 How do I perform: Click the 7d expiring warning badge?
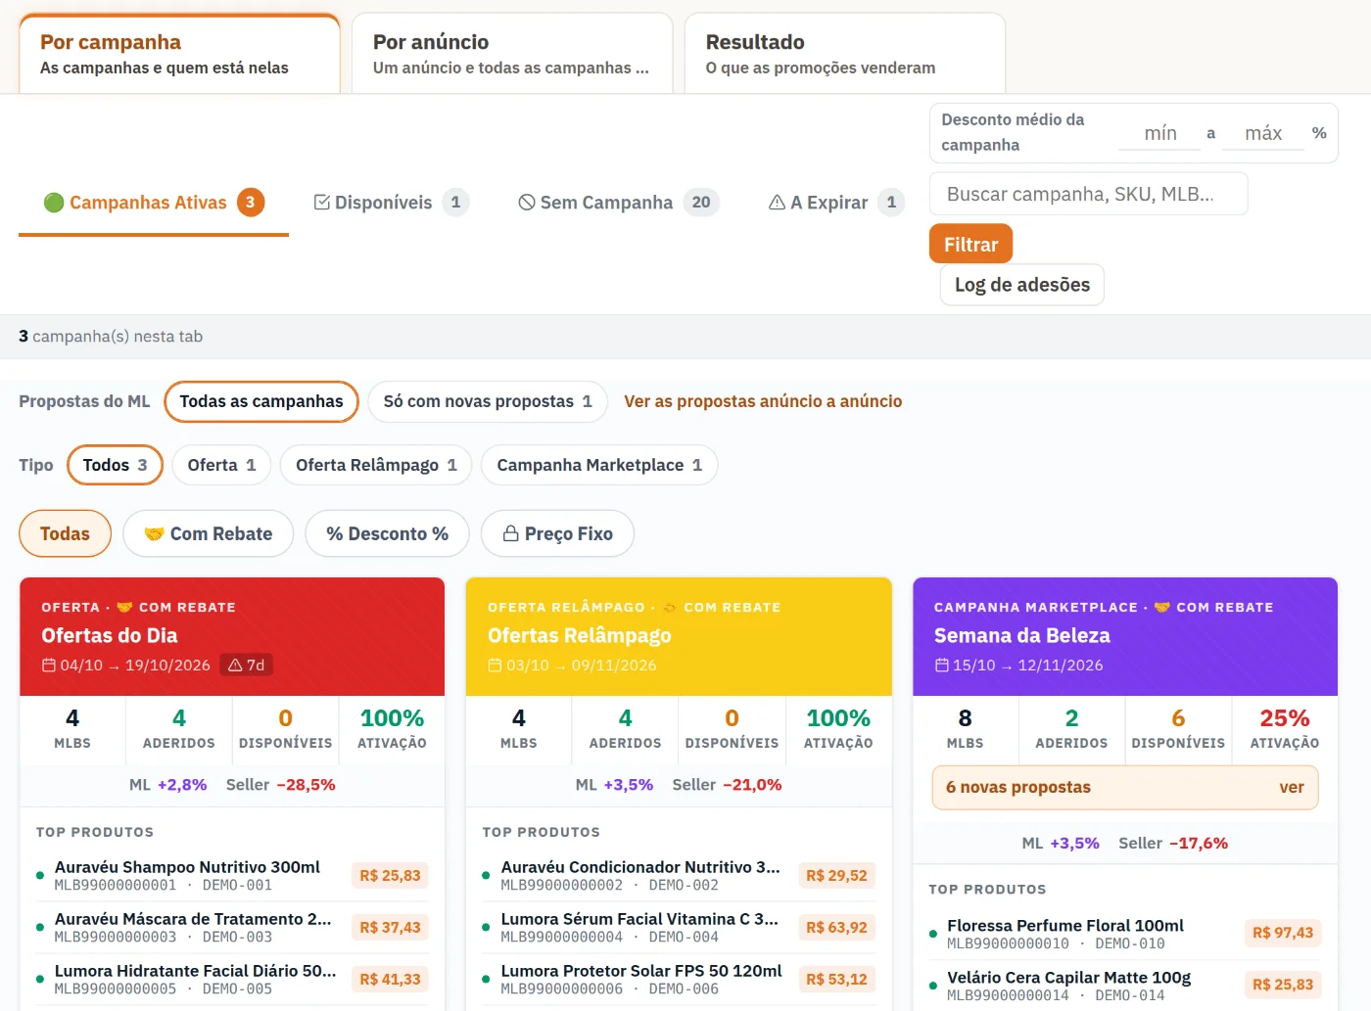[246, 666]
